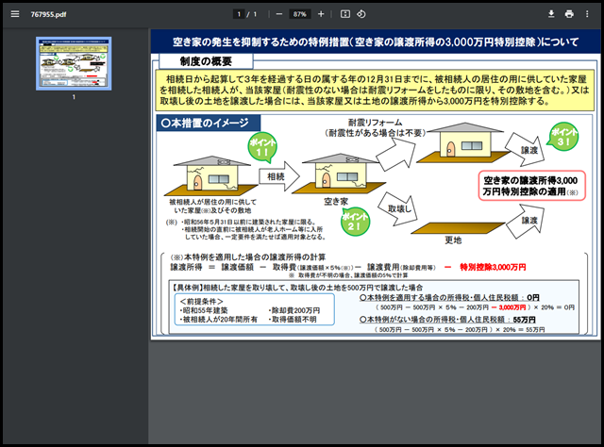
Task: Click the ポイント3 green bubble
Action: (564, 137)
